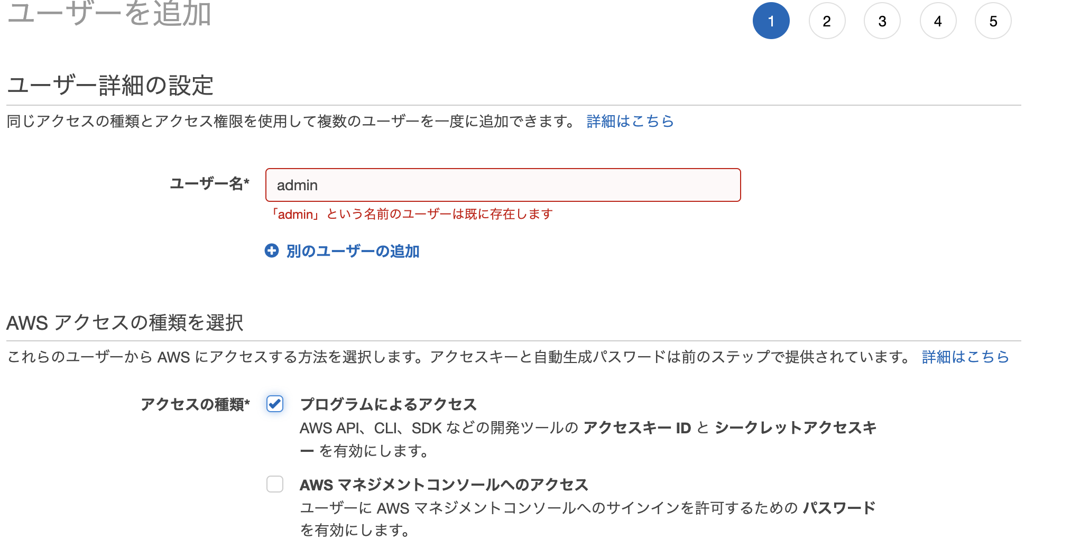Open step 4 in the wizard
Viewport: 1071px width, 539px height.
[938, 21]
